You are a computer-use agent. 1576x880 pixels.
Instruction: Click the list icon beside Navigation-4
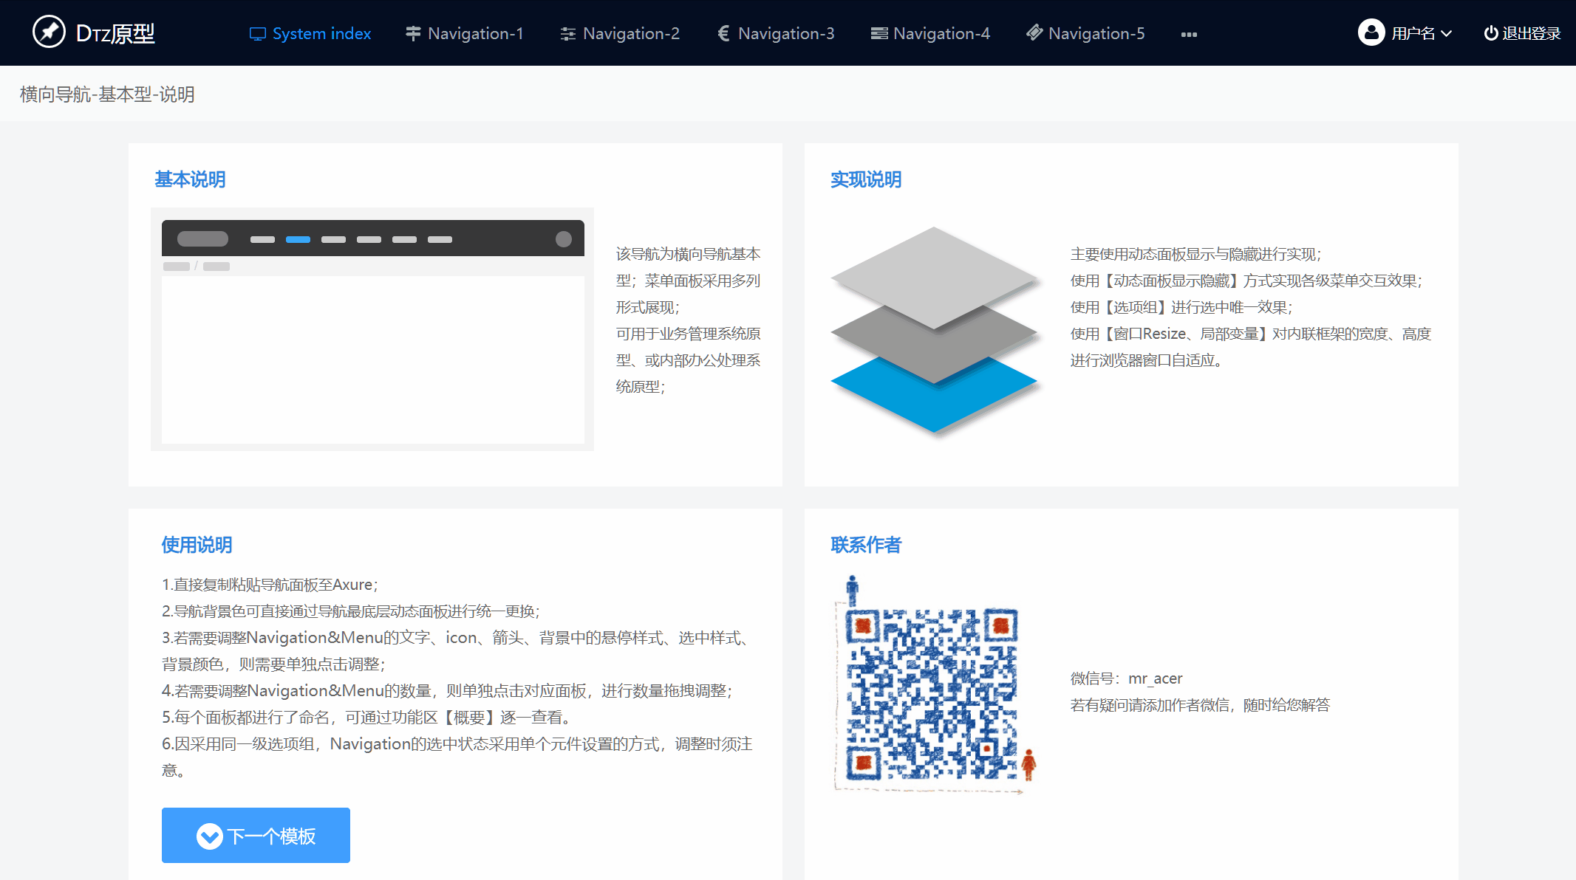879,33
